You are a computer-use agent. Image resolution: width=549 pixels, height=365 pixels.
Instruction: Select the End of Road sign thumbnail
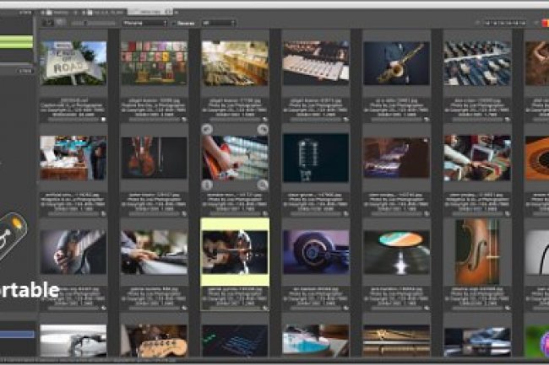73,62
